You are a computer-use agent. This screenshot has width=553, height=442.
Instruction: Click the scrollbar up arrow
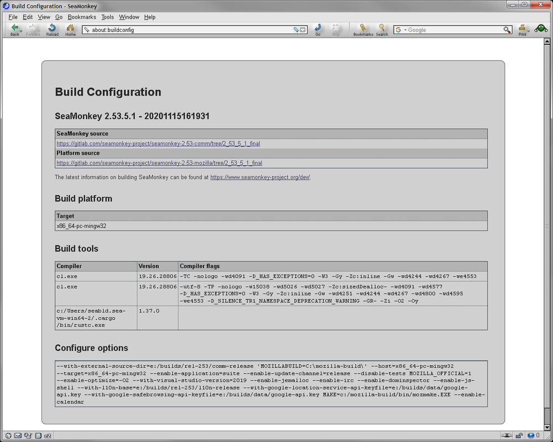coord(547,41)
